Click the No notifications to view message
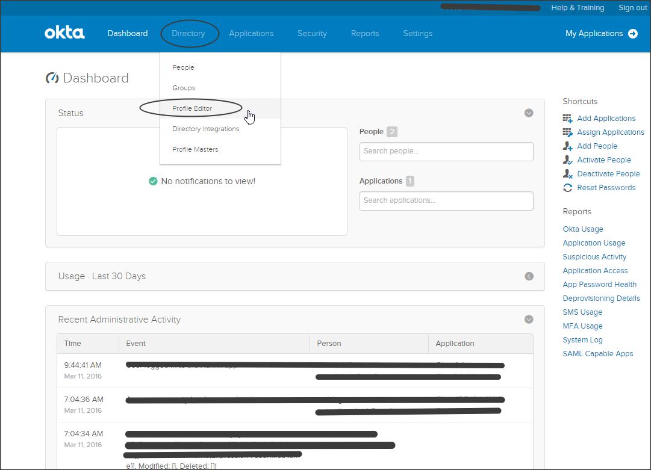651x470 pixels. (x=208, y=181)
